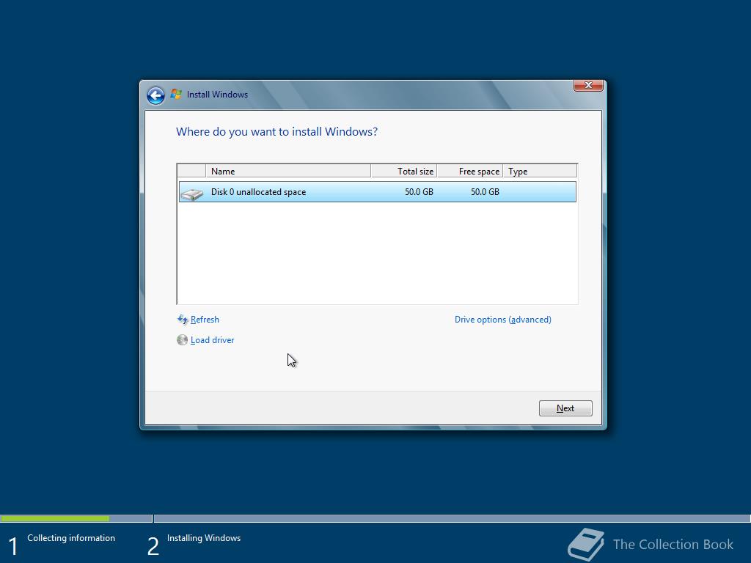Click the 'Where do you want to install Windows?' heading
The image size is (751, 563).
(x=276, y=132)
